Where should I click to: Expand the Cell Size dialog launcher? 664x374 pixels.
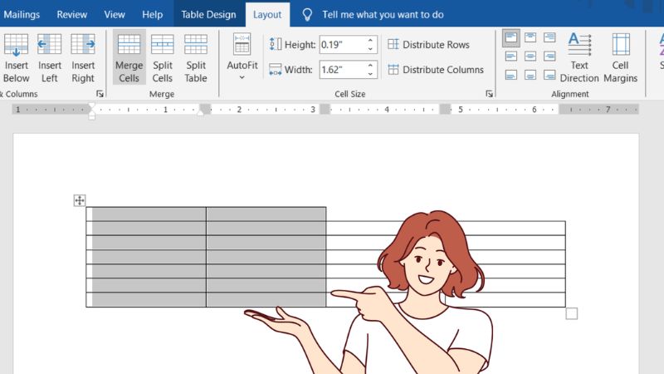coord(489,94)
